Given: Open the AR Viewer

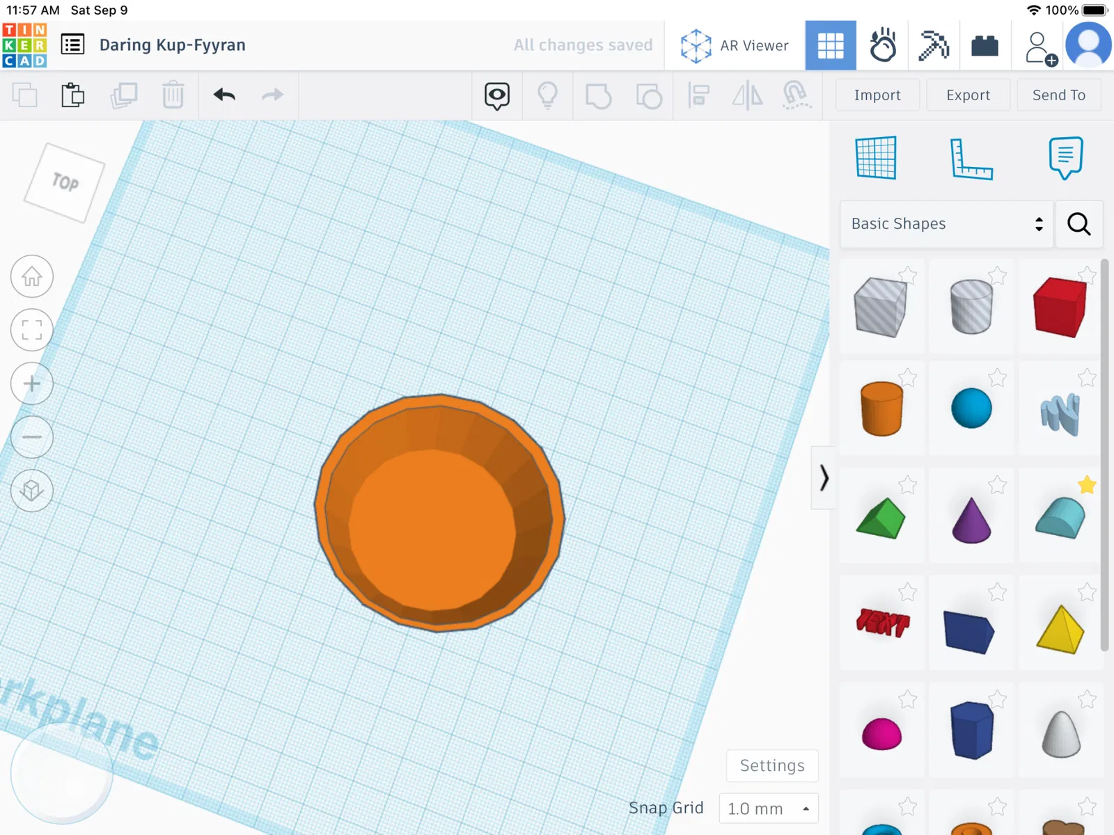Looking at the screenshot, I should (x=735, y=46).
